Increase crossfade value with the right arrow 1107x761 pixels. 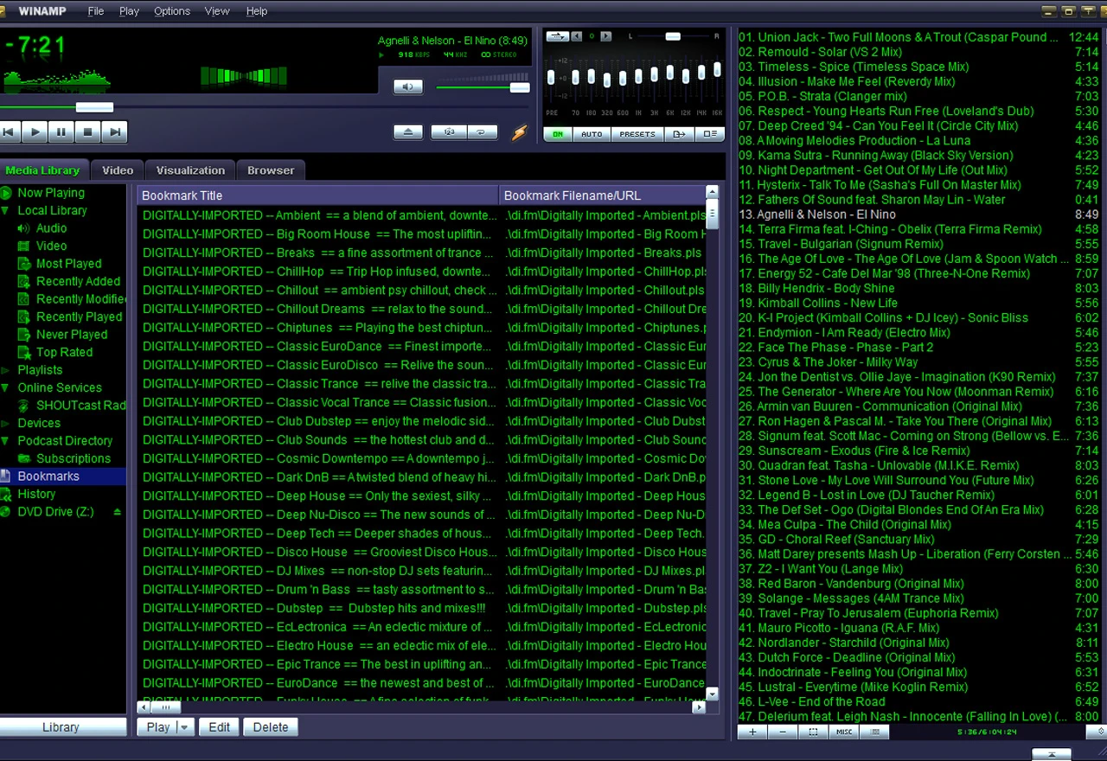pyautogui.click(x=606, y=36)
